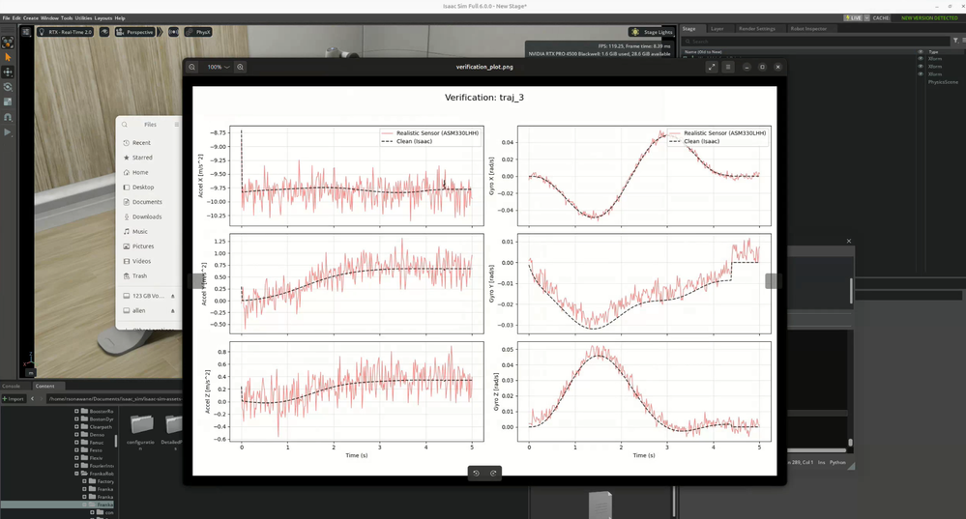Switch to the Stage tab
Viewport: 966px width, 519px height.
pos(688,29)
